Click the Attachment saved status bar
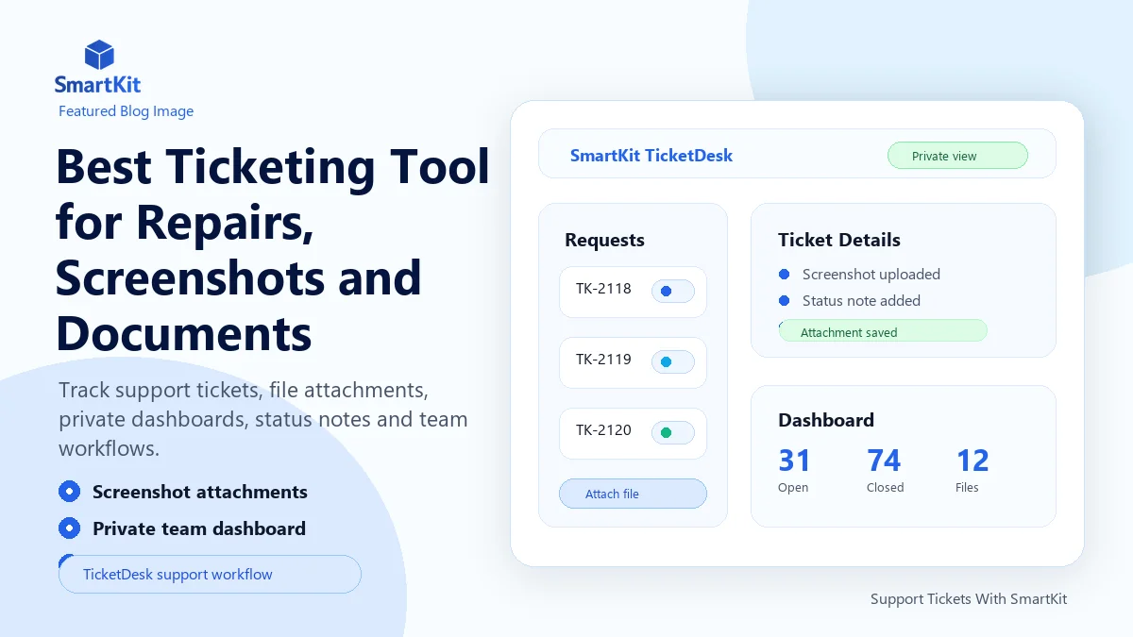 coord(883,332)
